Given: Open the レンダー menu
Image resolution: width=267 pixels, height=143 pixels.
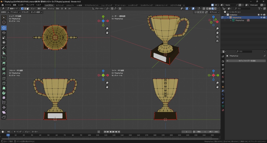Looking at the screenshot, I should [21, 5].
